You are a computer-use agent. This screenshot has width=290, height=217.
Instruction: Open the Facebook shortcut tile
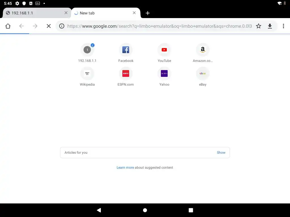pyautogui.click(x=126, y=53)
